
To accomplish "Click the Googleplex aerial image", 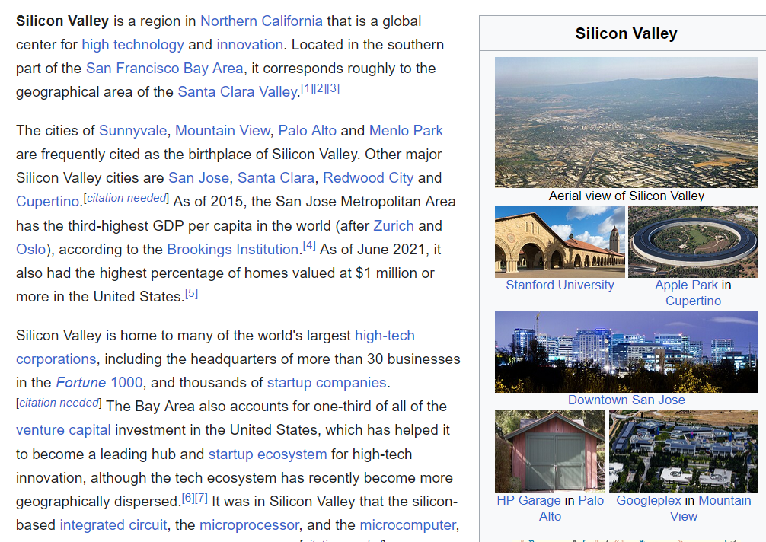I will 683,451.
